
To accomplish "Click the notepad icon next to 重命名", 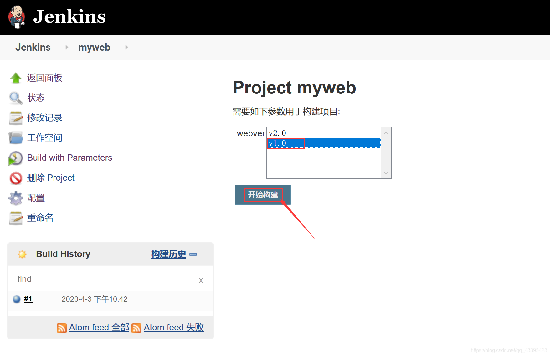I will pyautogui.click(x=16, y=218).
